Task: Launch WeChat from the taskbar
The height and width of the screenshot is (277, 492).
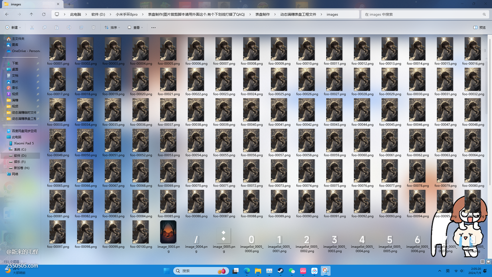Action: [x=292, y=271]
